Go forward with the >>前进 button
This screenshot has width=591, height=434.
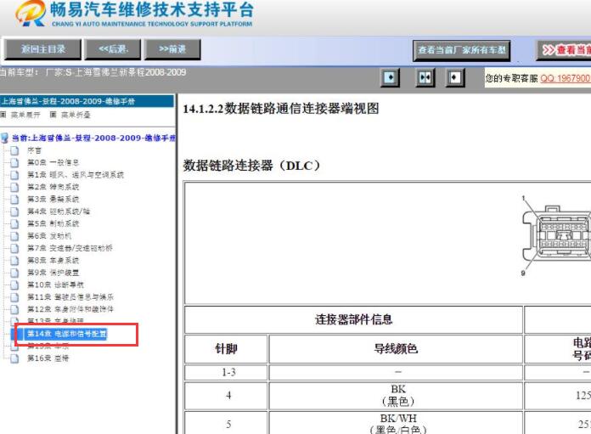pos(172,49)
